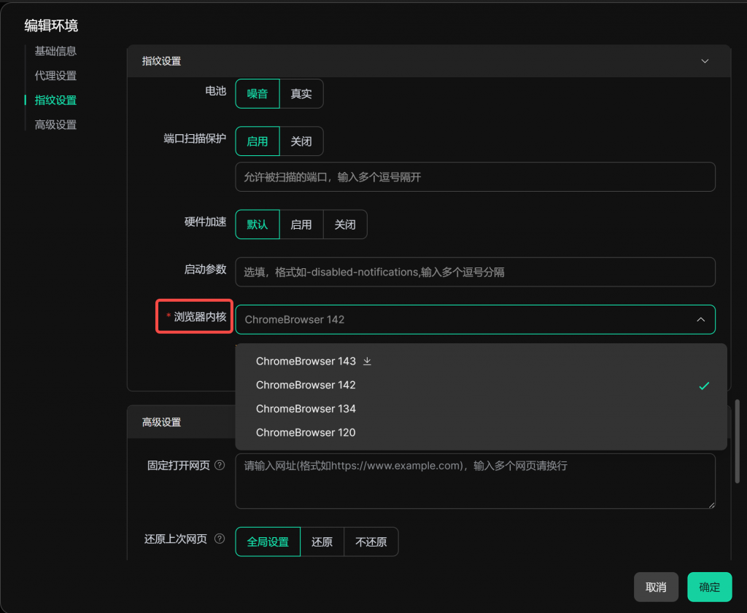Click the download icon beside ChromeBrowser 143
This screenshot has height=613, width=747.
click(368, 361)
